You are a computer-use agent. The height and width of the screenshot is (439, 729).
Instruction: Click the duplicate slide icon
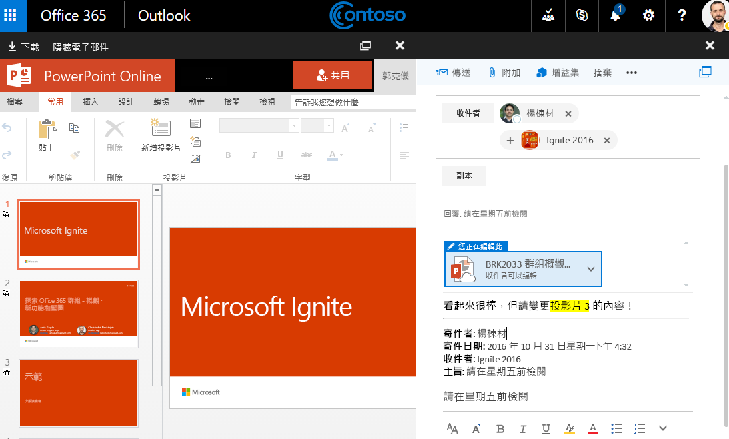coord(195,141)
